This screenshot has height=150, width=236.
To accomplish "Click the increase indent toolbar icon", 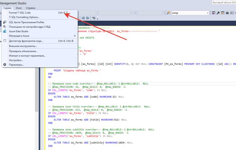I will (x=87, y=18).
